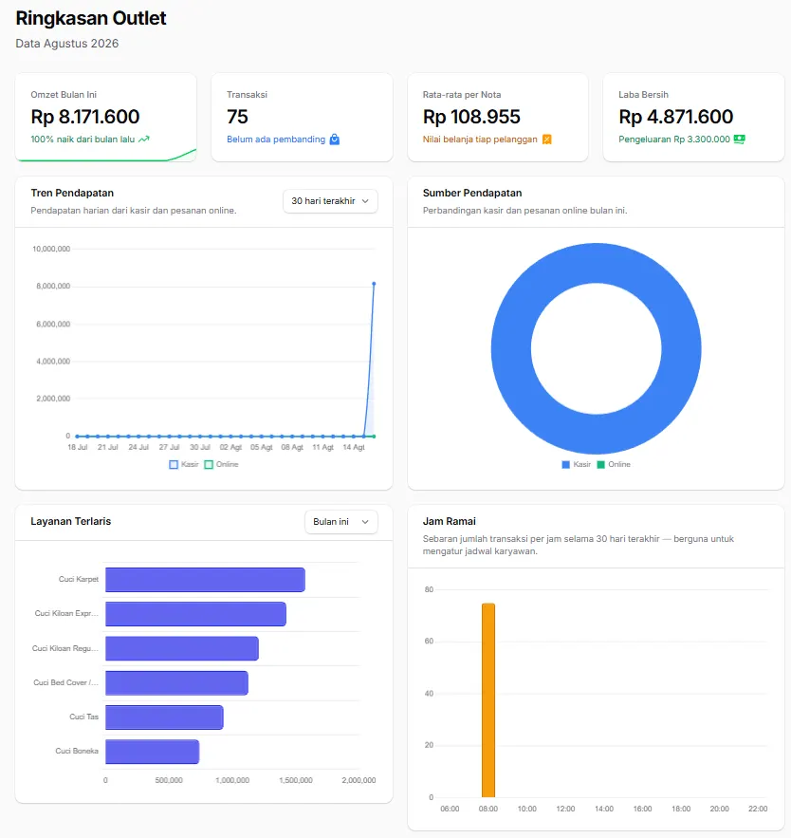Click the Cuci Kiloan Regu... bar
Screen dimensions: 791x838
click(181, 648)
